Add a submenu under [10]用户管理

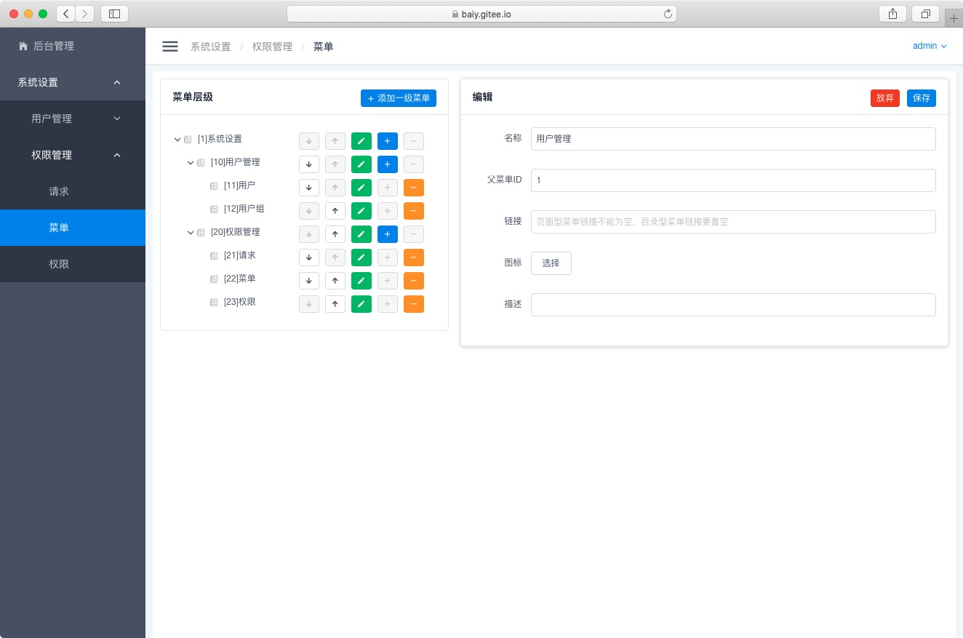point(388,164)
